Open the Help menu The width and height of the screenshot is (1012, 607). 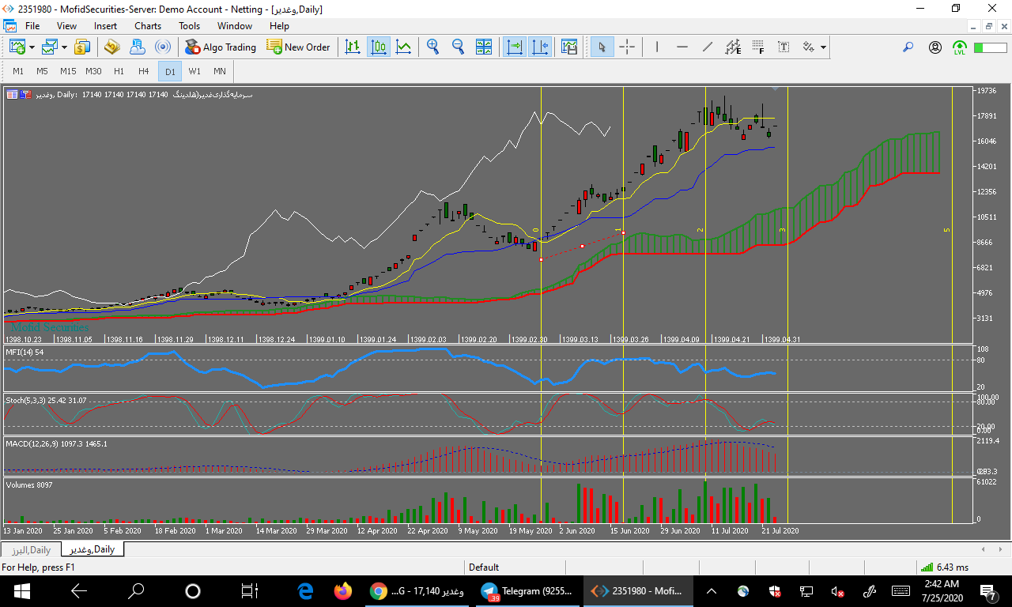click(x=279, y=26)
